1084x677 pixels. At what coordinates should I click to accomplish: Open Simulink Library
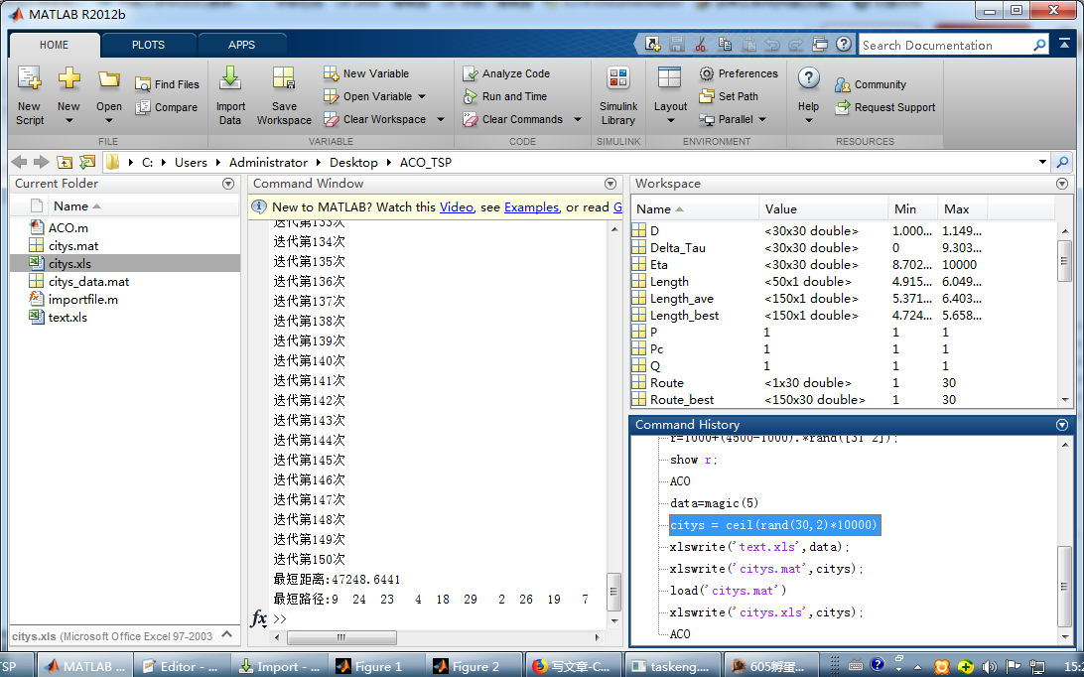coord(618,95)
